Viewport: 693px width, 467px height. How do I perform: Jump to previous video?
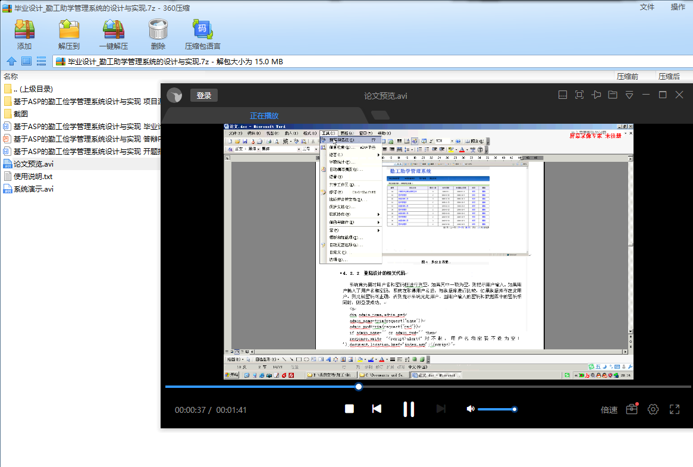tap(377, 409)
